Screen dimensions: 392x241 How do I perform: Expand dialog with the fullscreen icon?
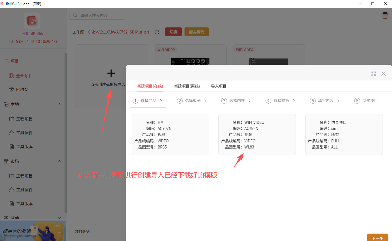point(373,74)
